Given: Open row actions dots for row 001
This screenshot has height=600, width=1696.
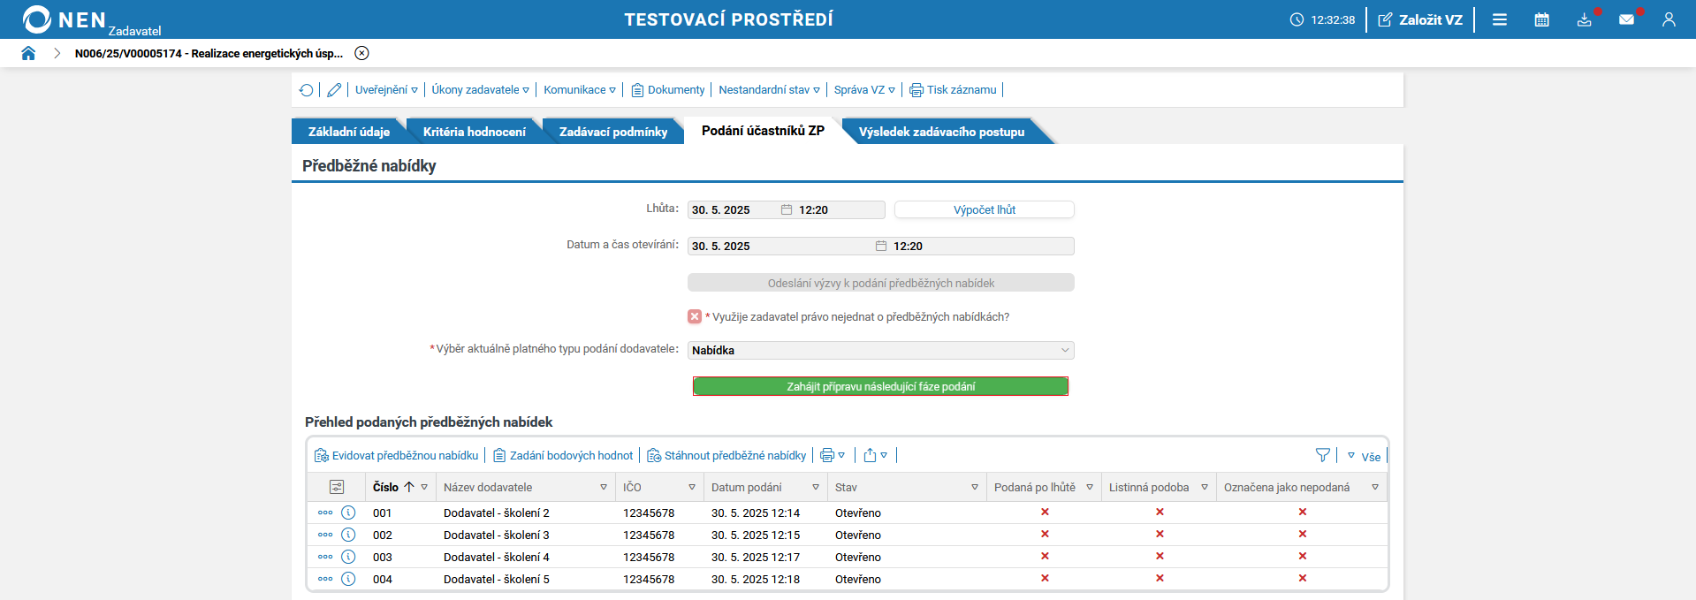Looking at the screenshot, I should point(325,513).
